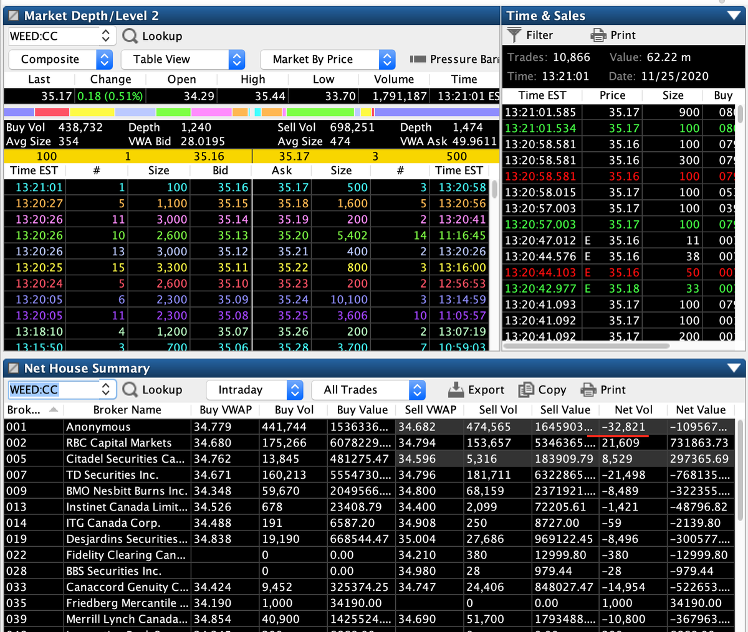This screenshot has height=632, width=748.
Task: Select the Citadel Securities row
Action: (x=370, y=459)
